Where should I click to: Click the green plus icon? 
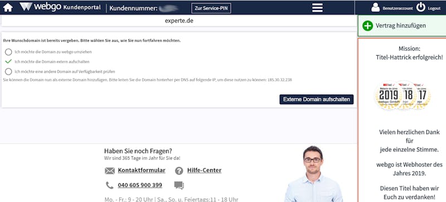[x=367, y=26]
